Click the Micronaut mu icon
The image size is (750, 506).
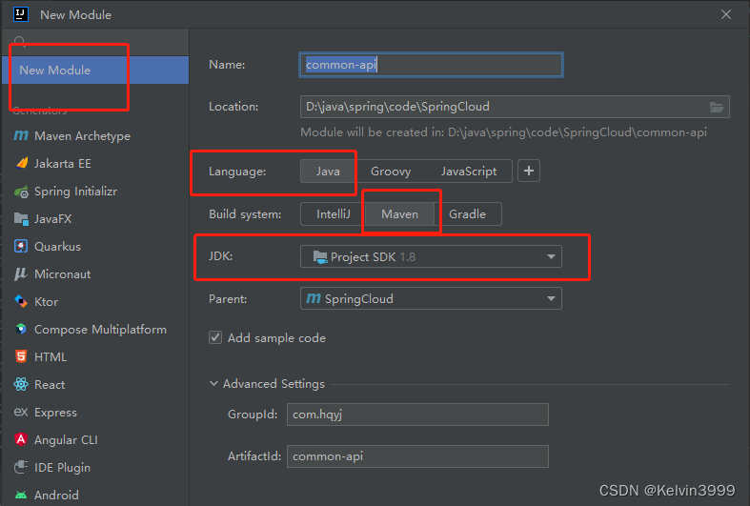click(x=21, y=274)
